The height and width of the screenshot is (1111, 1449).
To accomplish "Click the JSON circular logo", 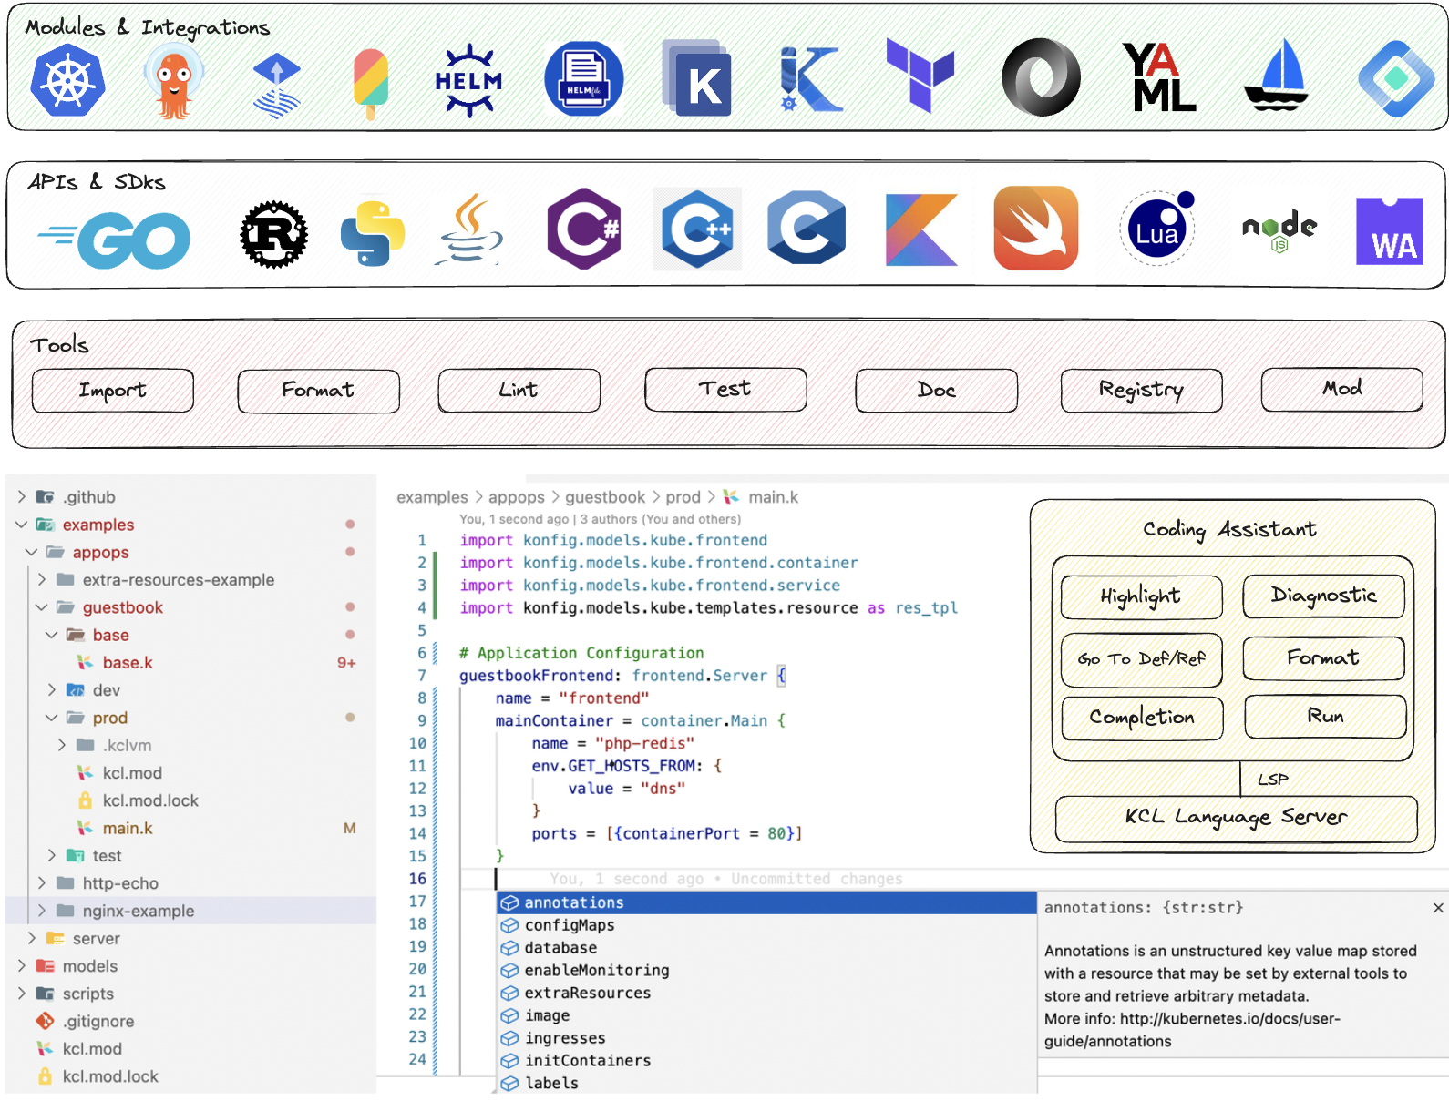I will tap(1041, 77).
